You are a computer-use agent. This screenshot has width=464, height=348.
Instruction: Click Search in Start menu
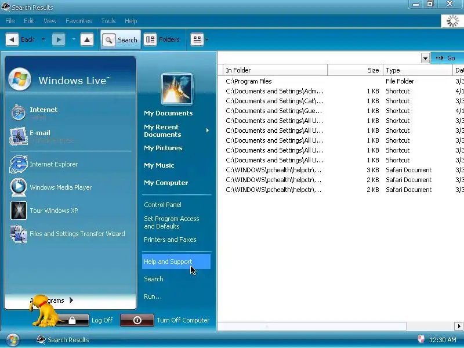pos(153,279)
